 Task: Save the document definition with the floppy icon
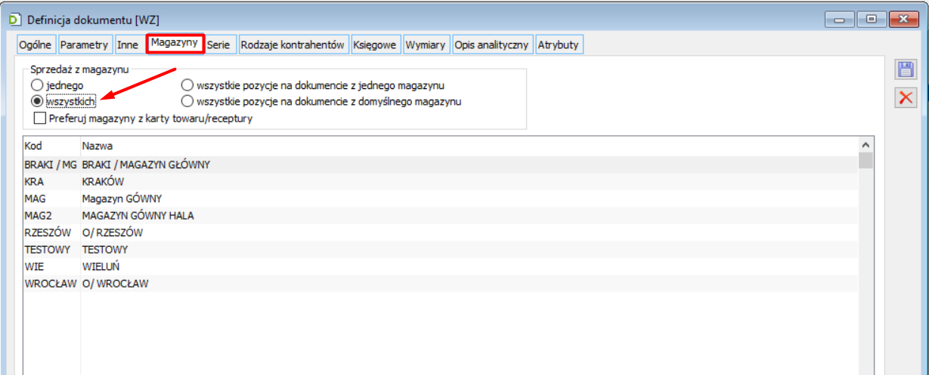904,70
